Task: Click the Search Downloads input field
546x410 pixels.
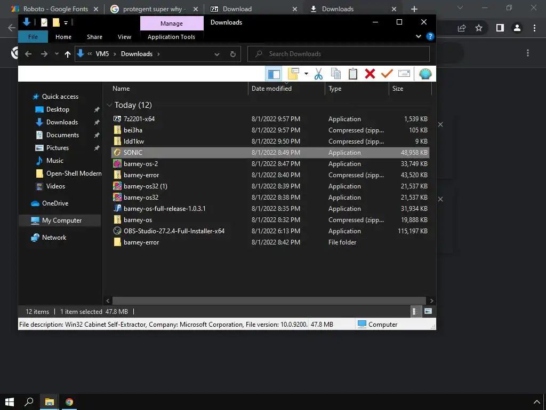Action: click(339, 54)
